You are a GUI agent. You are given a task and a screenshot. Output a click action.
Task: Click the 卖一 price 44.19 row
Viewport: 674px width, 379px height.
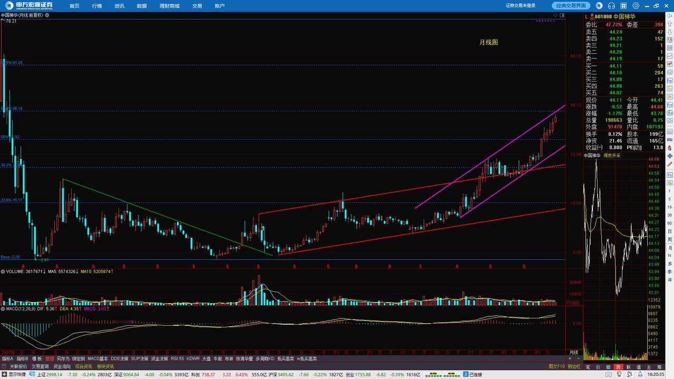coord(625,58)
